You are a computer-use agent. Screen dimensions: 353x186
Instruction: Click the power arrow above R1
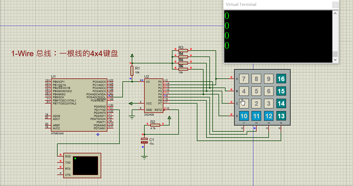click(132, 55)
